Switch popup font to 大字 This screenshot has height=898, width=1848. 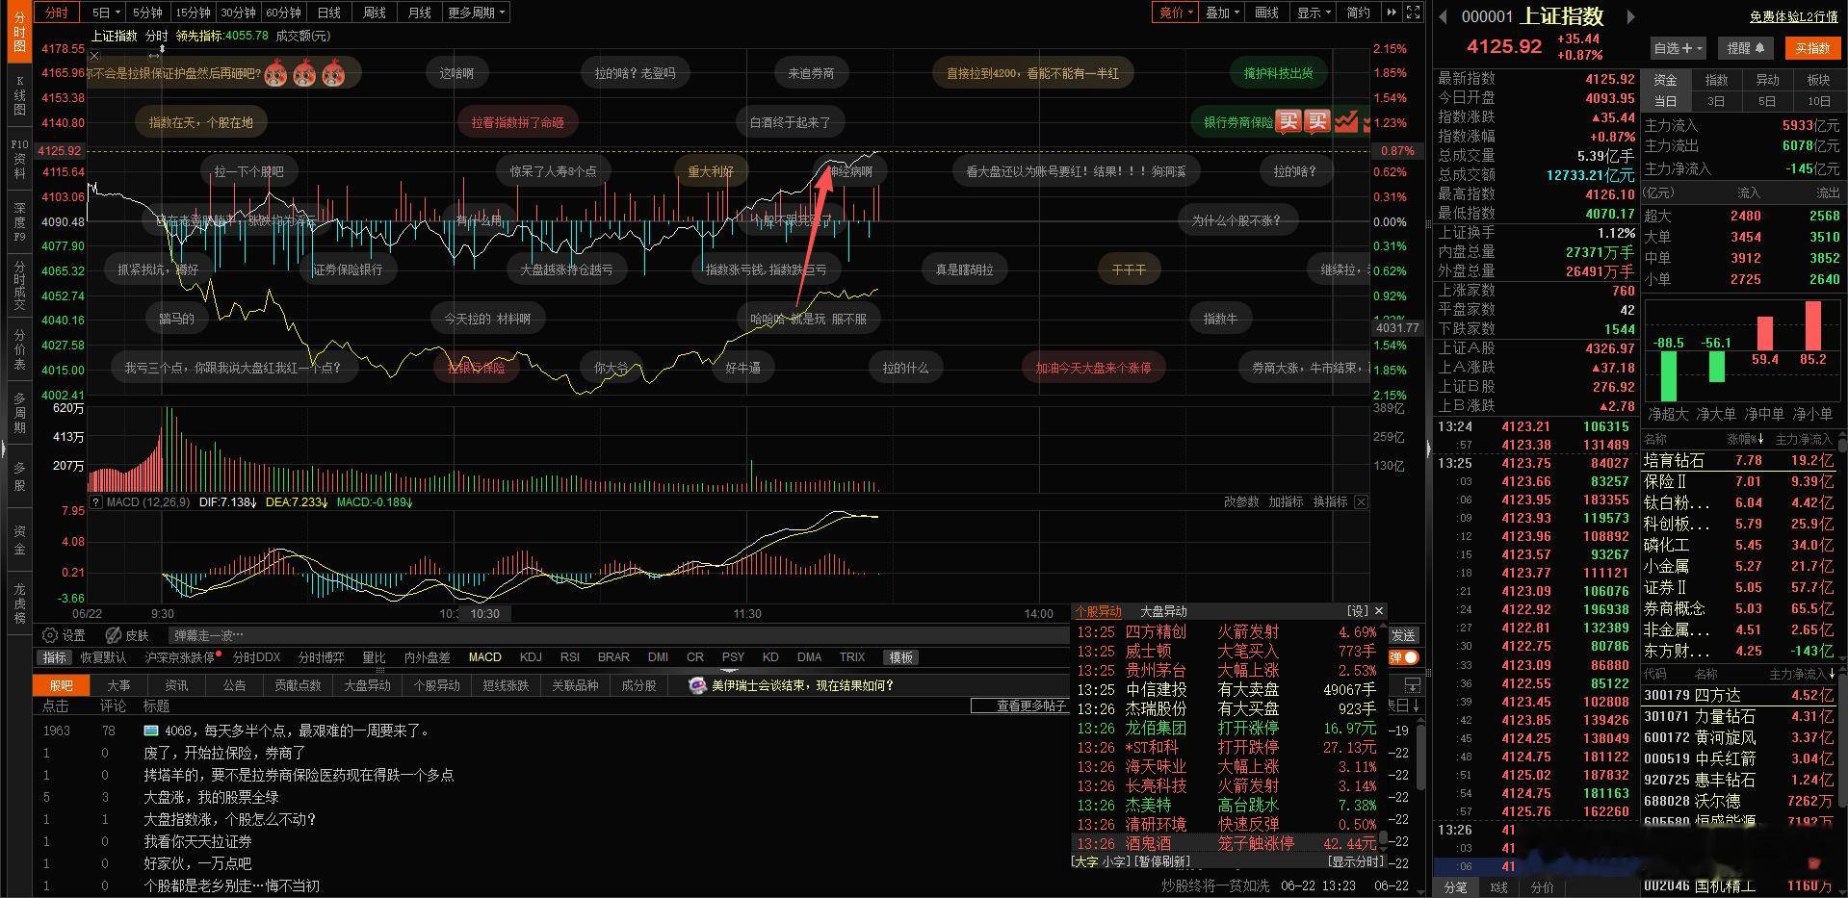(x=1085, y=861)
